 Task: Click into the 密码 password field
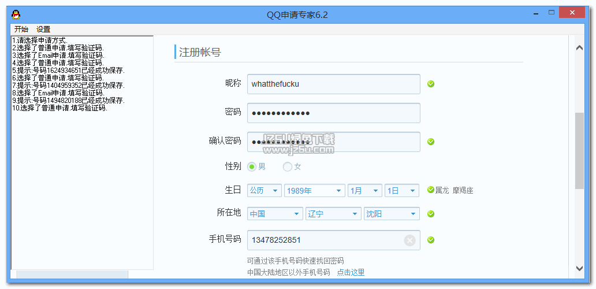[x=334, y=113]
